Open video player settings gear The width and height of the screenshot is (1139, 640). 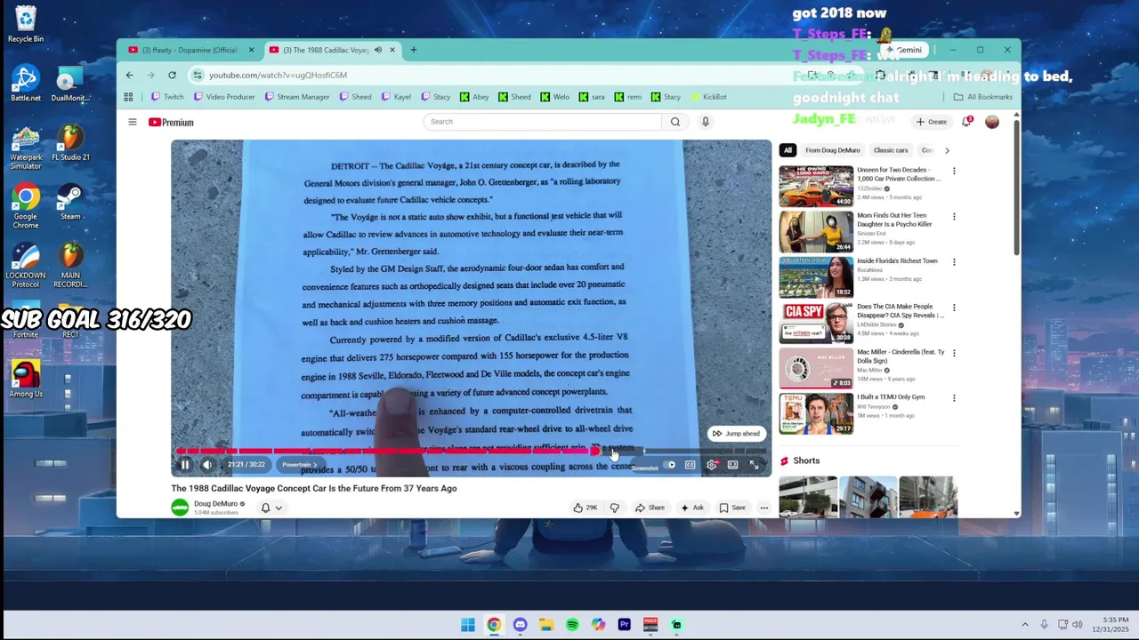pos(712,465)
